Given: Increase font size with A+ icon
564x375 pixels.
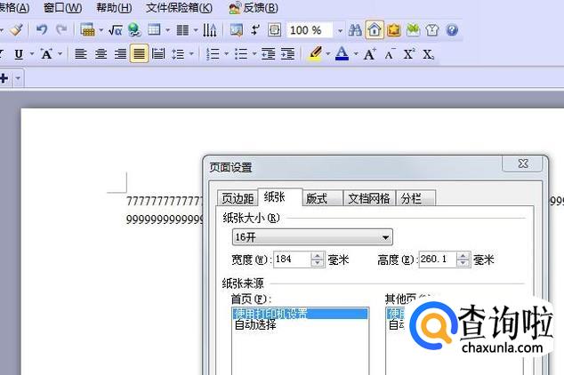Looking at the screenshot, I should (370, 54).
